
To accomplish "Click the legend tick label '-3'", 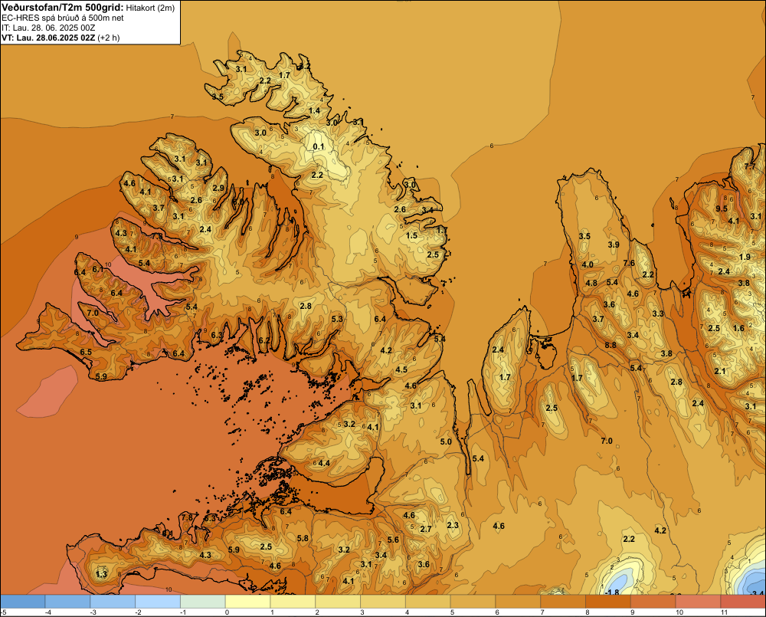I will pos(93,612).
